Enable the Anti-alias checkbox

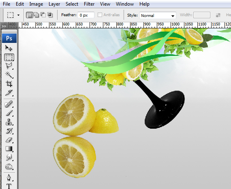coord(100,15)
